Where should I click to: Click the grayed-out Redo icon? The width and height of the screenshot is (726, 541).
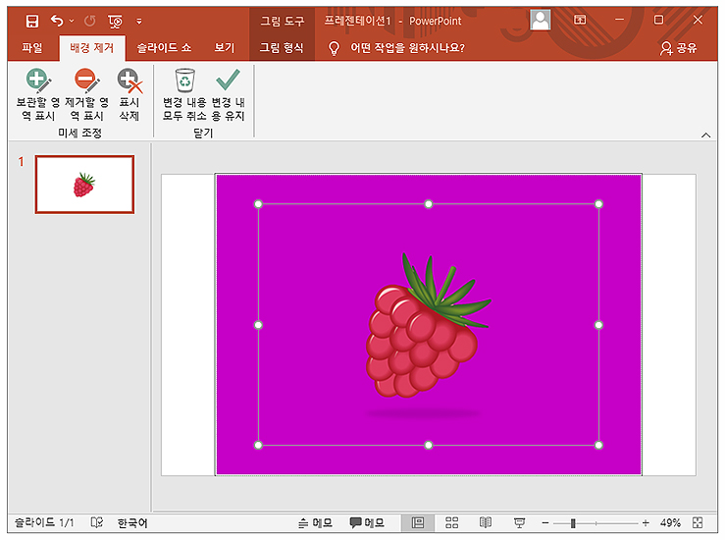coord(90,21)
